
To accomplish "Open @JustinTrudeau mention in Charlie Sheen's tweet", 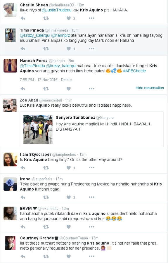I will click(56, 10).
